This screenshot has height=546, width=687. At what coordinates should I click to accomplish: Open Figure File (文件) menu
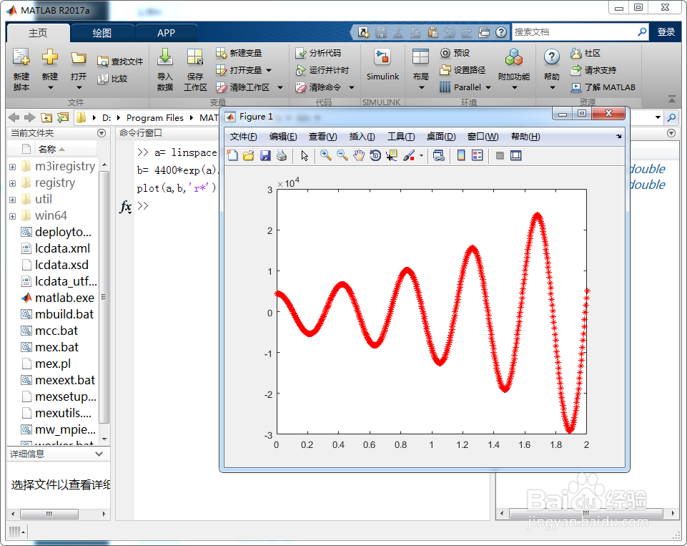(243, 137)
